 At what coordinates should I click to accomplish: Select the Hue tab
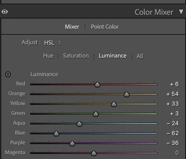coord(48,56)
